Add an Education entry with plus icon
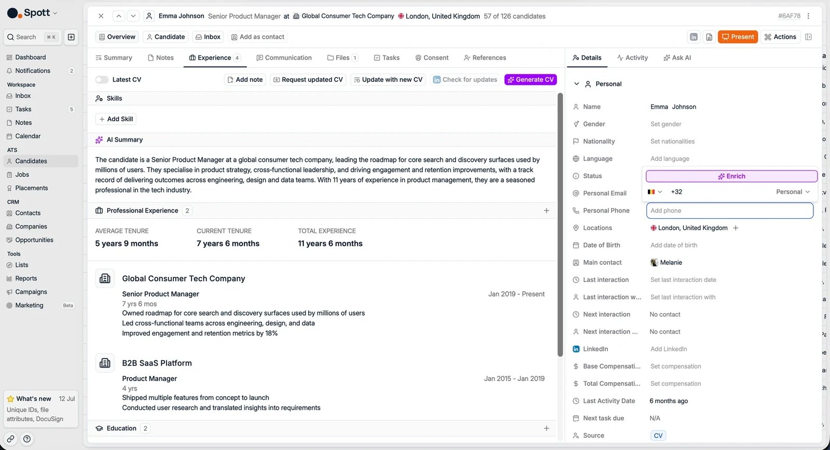 click(x=546, y=428)
